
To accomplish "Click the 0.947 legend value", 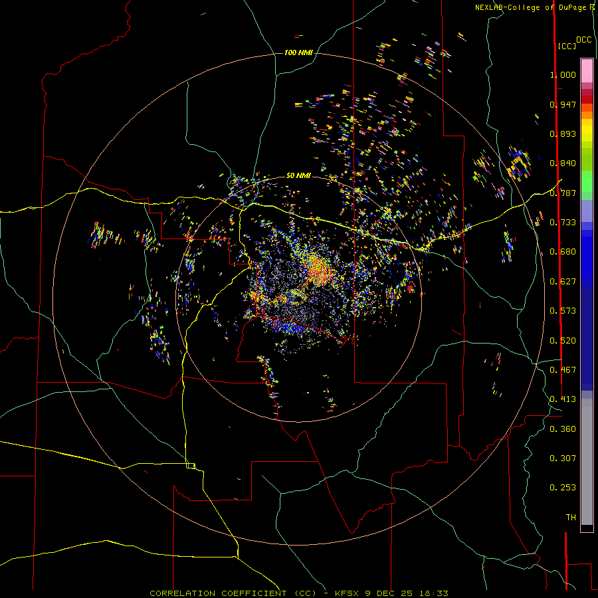I will [x=563, y=104].
